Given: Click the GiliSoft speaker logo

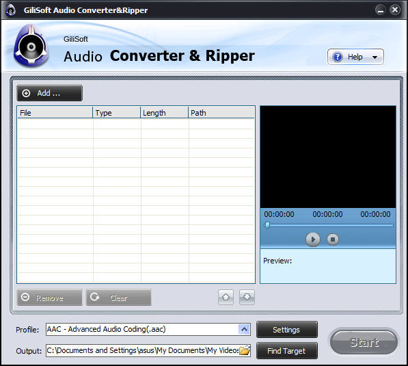Looking at the screenshot, I should pyautogui.click(x=31, y=46).
